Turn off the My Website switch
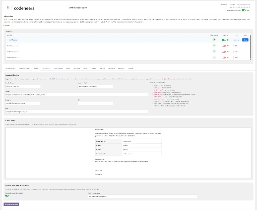Viewport: 257px width, 210px height. [224, 40]
